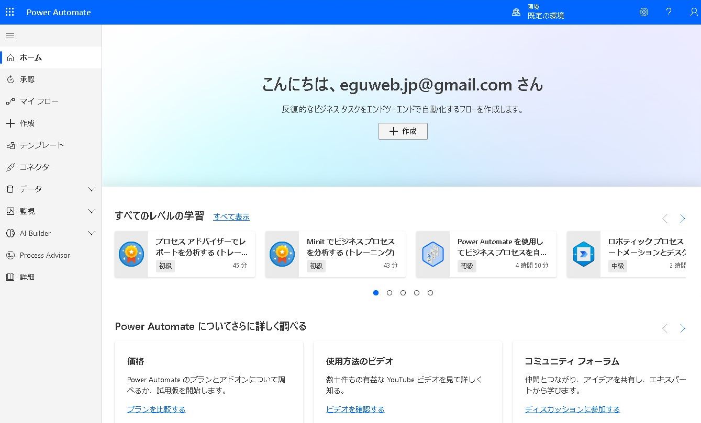Advance the learning carousel with the right chevron
The width and height of the screenshot is (701, 423).
pos(683,219)
